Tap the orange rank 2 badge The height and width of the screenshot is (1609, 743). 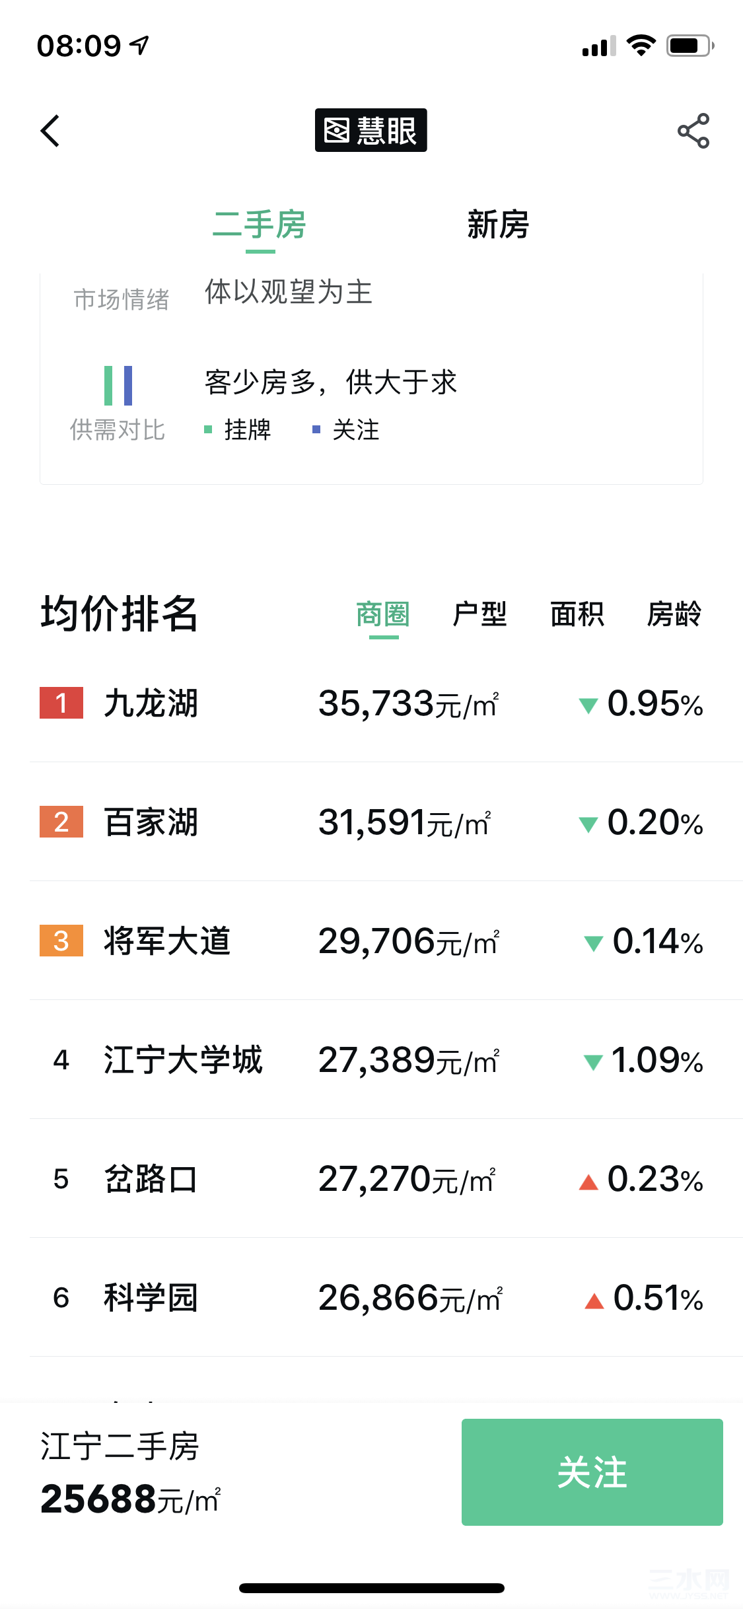coord(61,822)
